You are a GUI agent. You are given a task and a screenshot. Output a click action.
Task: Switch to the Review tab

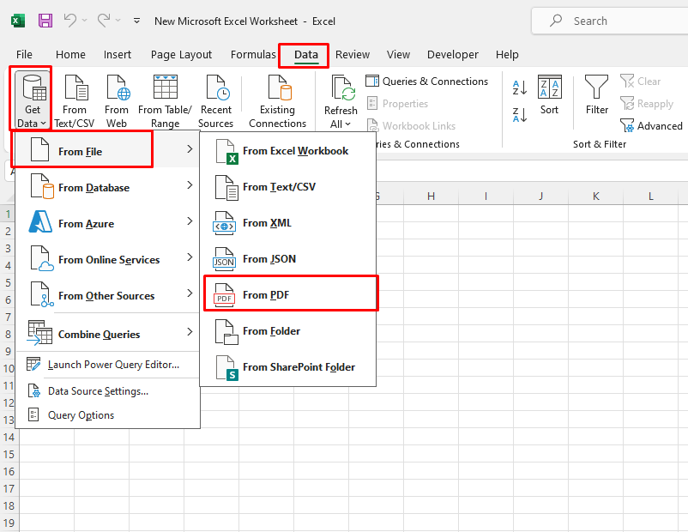coord(353,54)
